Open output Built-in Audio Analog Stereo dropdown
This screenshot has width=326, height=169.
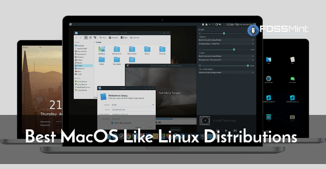(226, 40)
